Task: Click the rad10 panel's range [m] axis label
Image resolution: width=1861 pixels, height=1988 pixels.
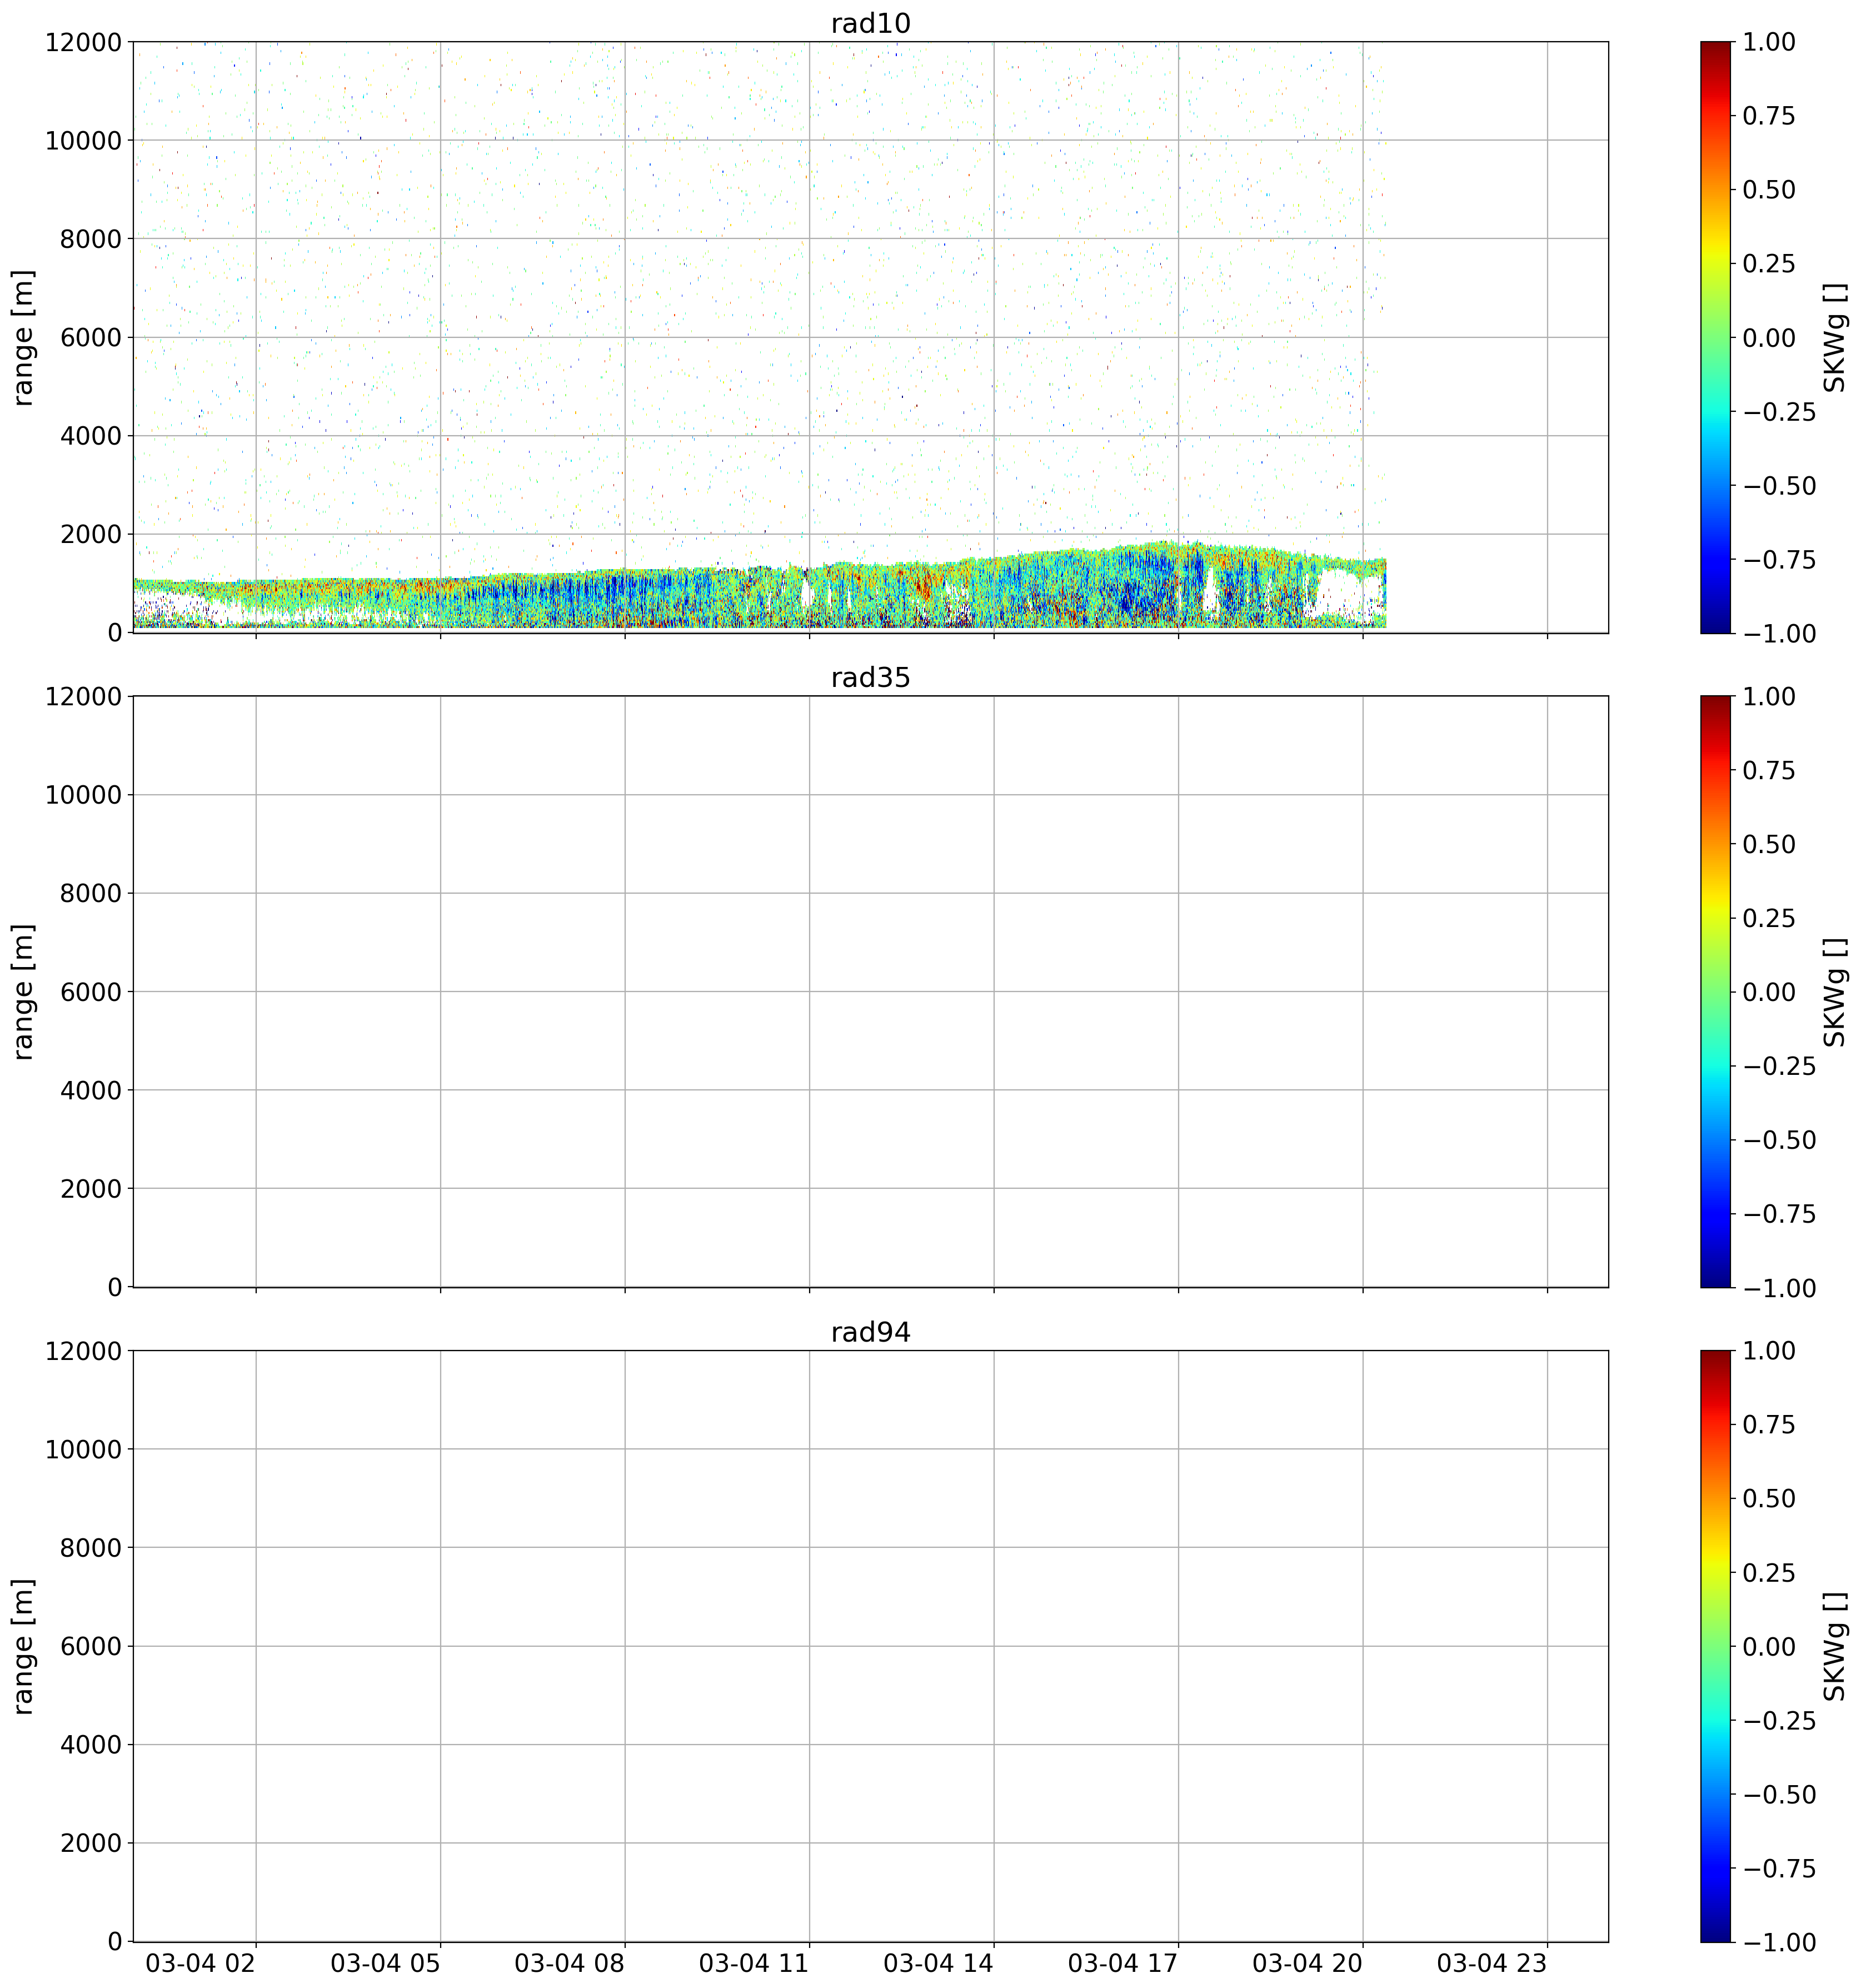Action: (23, 337)
